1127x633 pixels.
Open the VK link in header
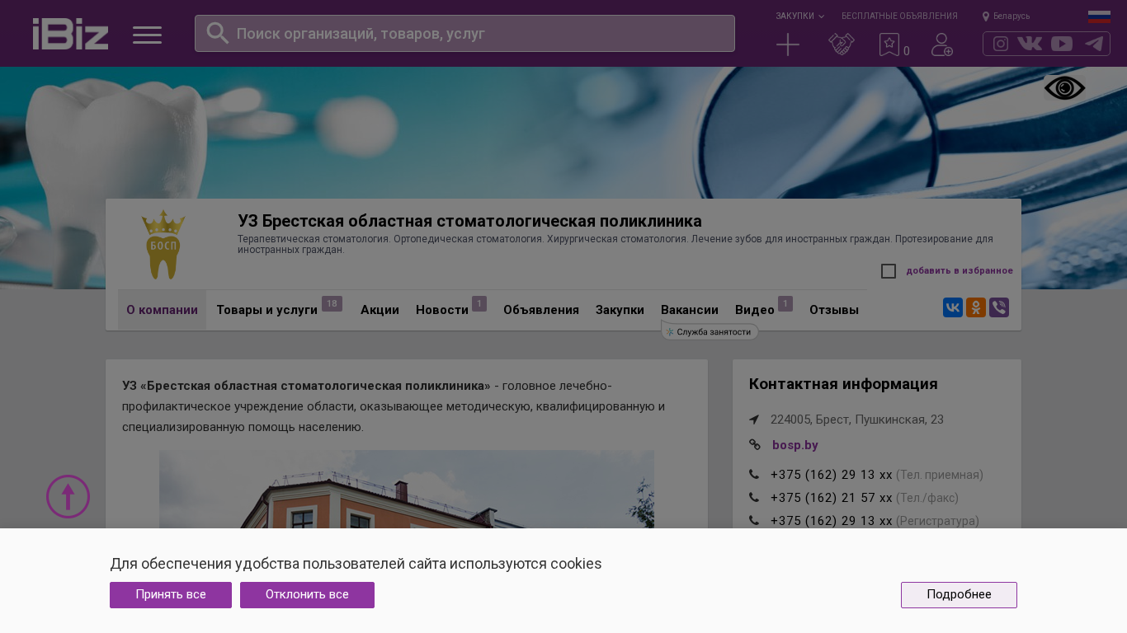(x=1030, y=44)
